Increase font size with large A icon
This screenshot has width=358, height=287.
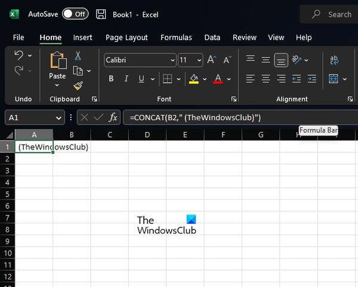[x=212, y=60]
